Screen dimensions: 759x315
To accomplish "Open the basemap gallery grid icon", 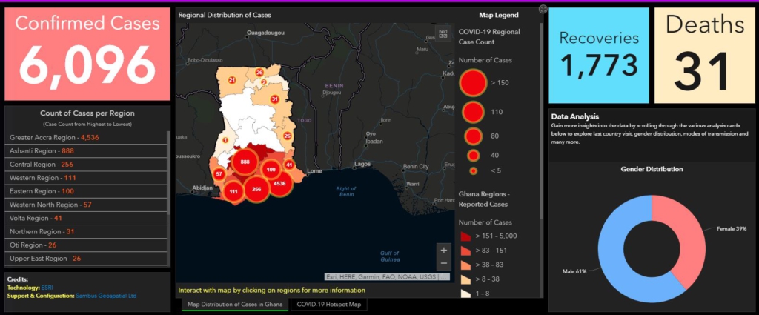I will pos(443,33).
